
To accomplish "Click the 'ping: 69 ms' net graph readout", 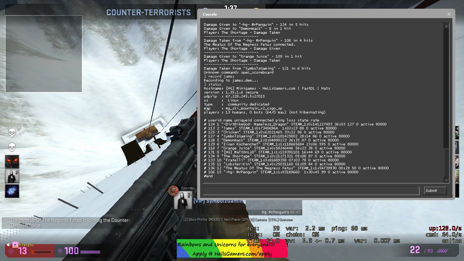I will (x=349, y=228).
